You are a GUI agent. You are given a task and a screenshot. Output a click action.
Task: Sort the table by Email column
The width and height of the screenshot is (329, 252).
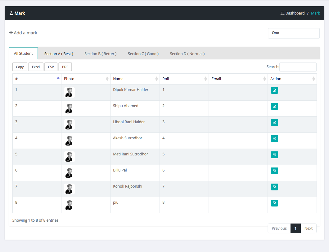pyautogui.click(x=238, y=79)
